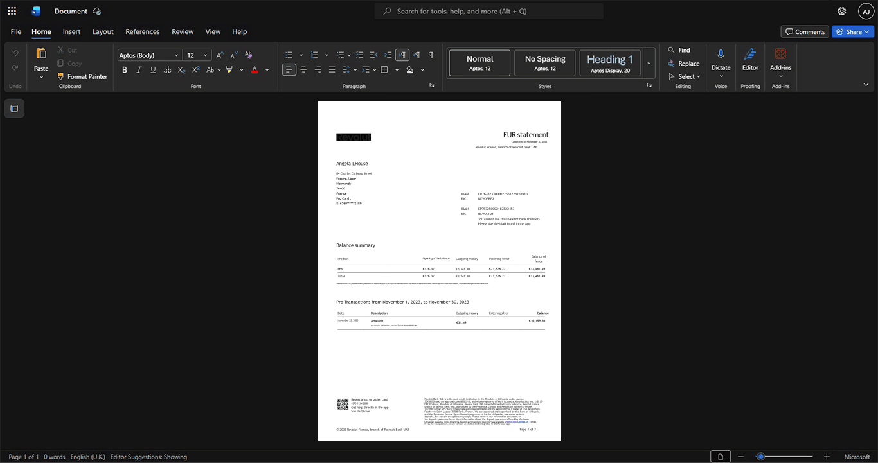
Task: Open the File menu
Action: [x=16, y=31]
